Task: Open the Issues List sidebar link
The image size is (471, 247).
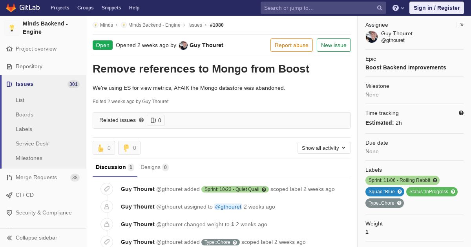Action: (x=20, y=100)
